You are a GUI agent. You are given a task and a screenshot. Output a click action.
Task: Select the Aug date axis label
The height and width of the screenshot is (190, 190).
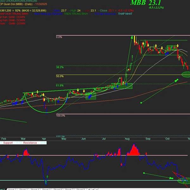click(x=127, y=139)
